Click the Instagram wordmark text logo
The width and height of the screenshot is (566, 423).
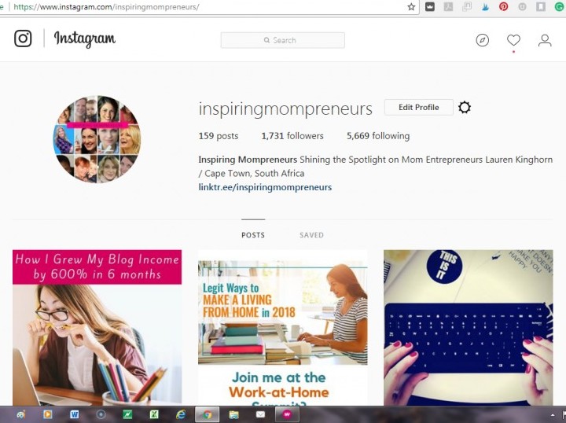tap(85, 39)
